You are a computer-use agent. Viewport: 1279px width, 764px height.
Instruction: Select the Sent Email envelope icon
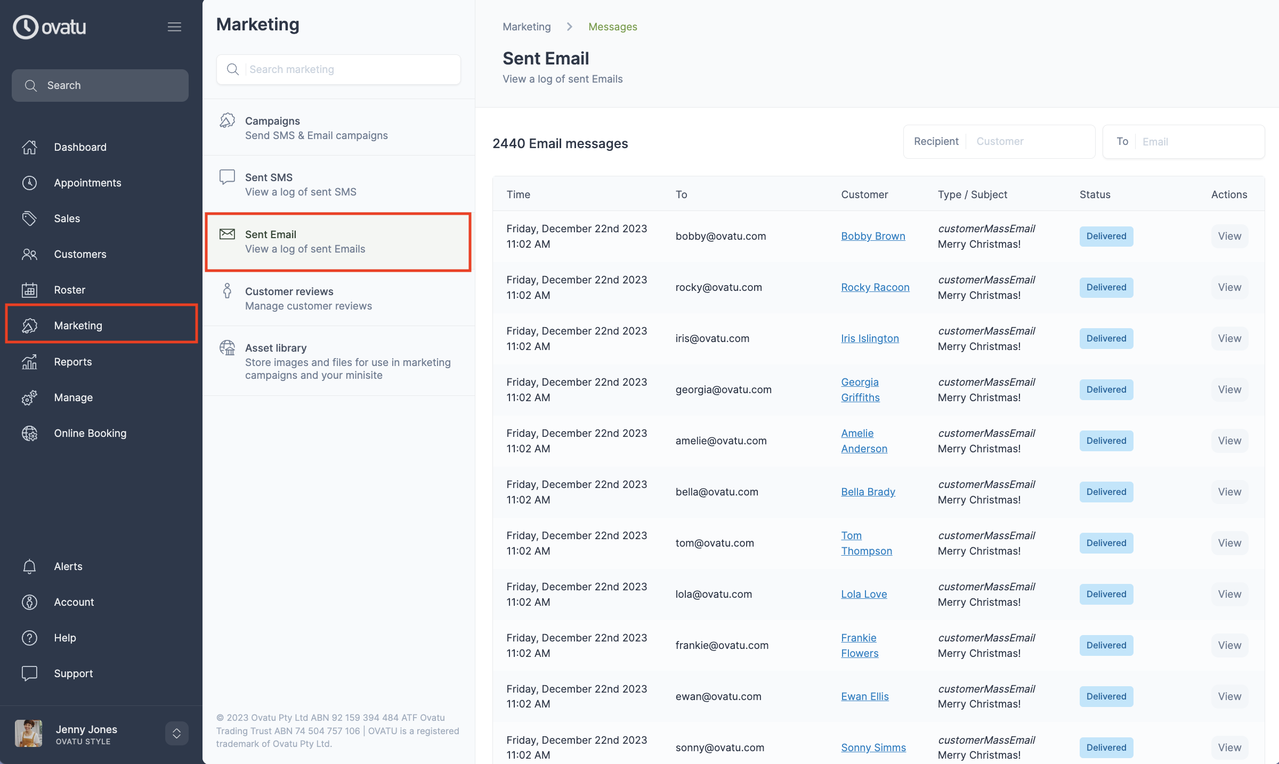(x=228, y=234)
